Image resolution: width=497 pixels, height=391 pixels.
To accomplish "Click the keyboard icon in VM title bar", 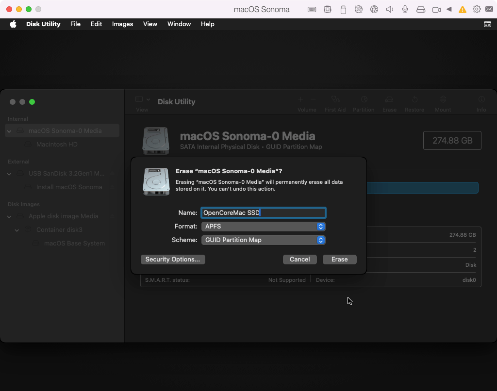I will pos(312,9).
